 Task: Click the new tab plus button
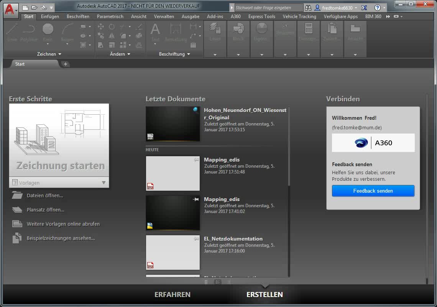tap(66, 64)
